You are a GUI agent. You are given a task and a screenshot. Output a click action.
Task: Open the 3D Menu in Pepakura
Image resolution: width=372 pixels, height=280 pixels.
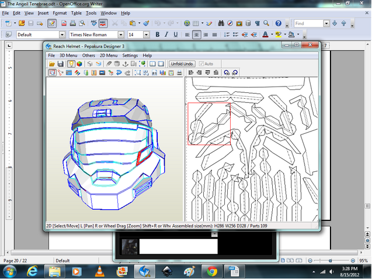(68, 56)
